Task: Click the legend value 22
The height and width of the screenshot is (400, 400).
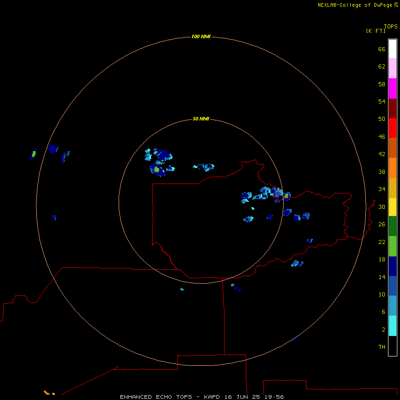Action: coord(382,242)
